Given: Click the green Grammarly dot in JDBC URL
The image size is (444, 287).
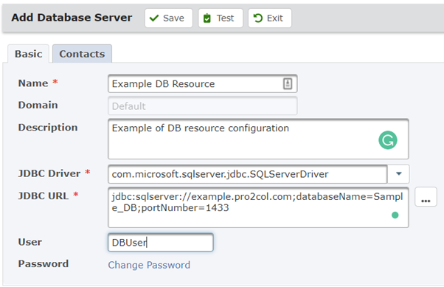Looking at the screenshot, I should [395, 215].
